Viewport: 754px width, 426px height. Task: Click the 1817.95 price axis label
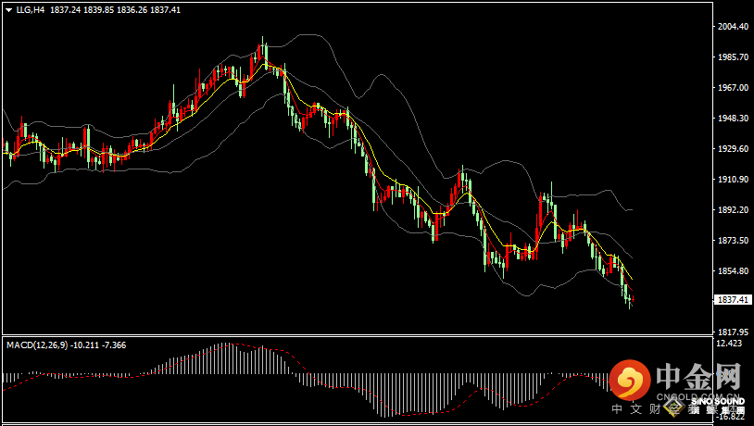[x=734, y=332]
